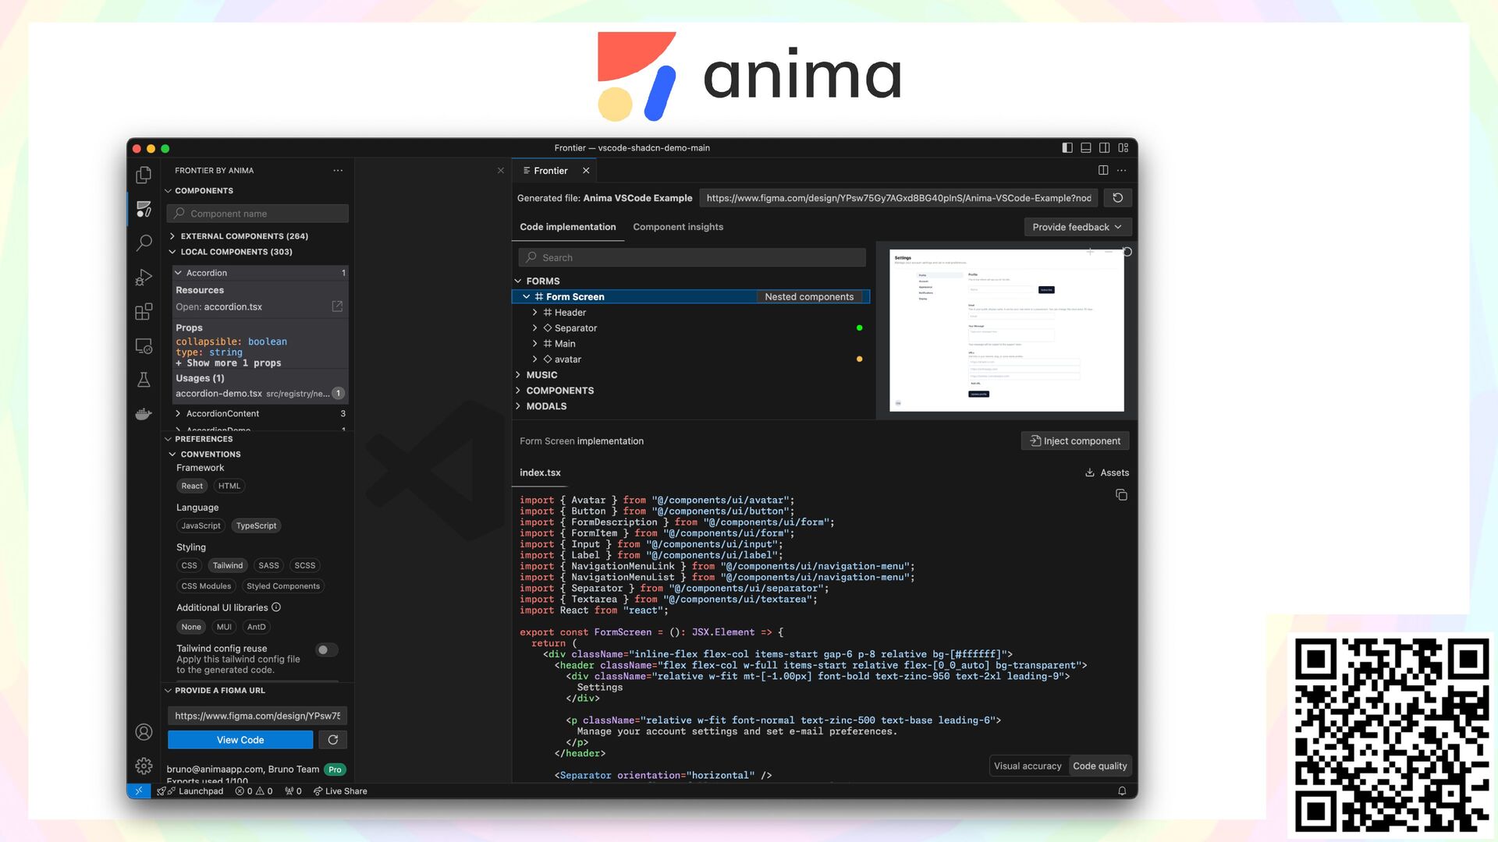This screenshot has width=1498, height=842.
Task: Enable Tailwind config reuse switch
Action: click(x=327, y=649)
